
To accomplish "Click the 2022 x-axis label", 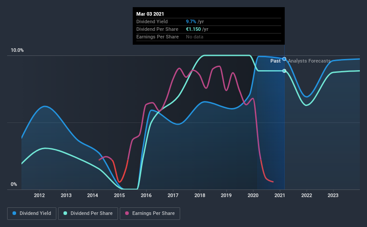I will [x=307, y=195].
